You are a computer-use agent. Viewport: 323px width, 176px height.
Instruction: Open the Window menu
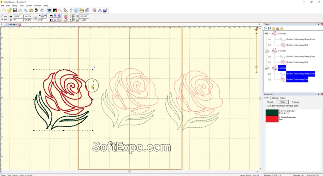[x=38, y=6]
